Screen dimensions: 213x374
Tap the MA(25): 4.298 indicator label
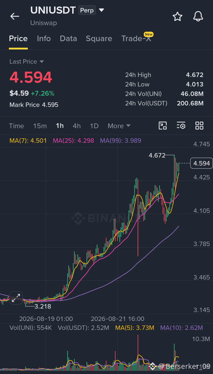pyautogui.click(x=73, y=141)
